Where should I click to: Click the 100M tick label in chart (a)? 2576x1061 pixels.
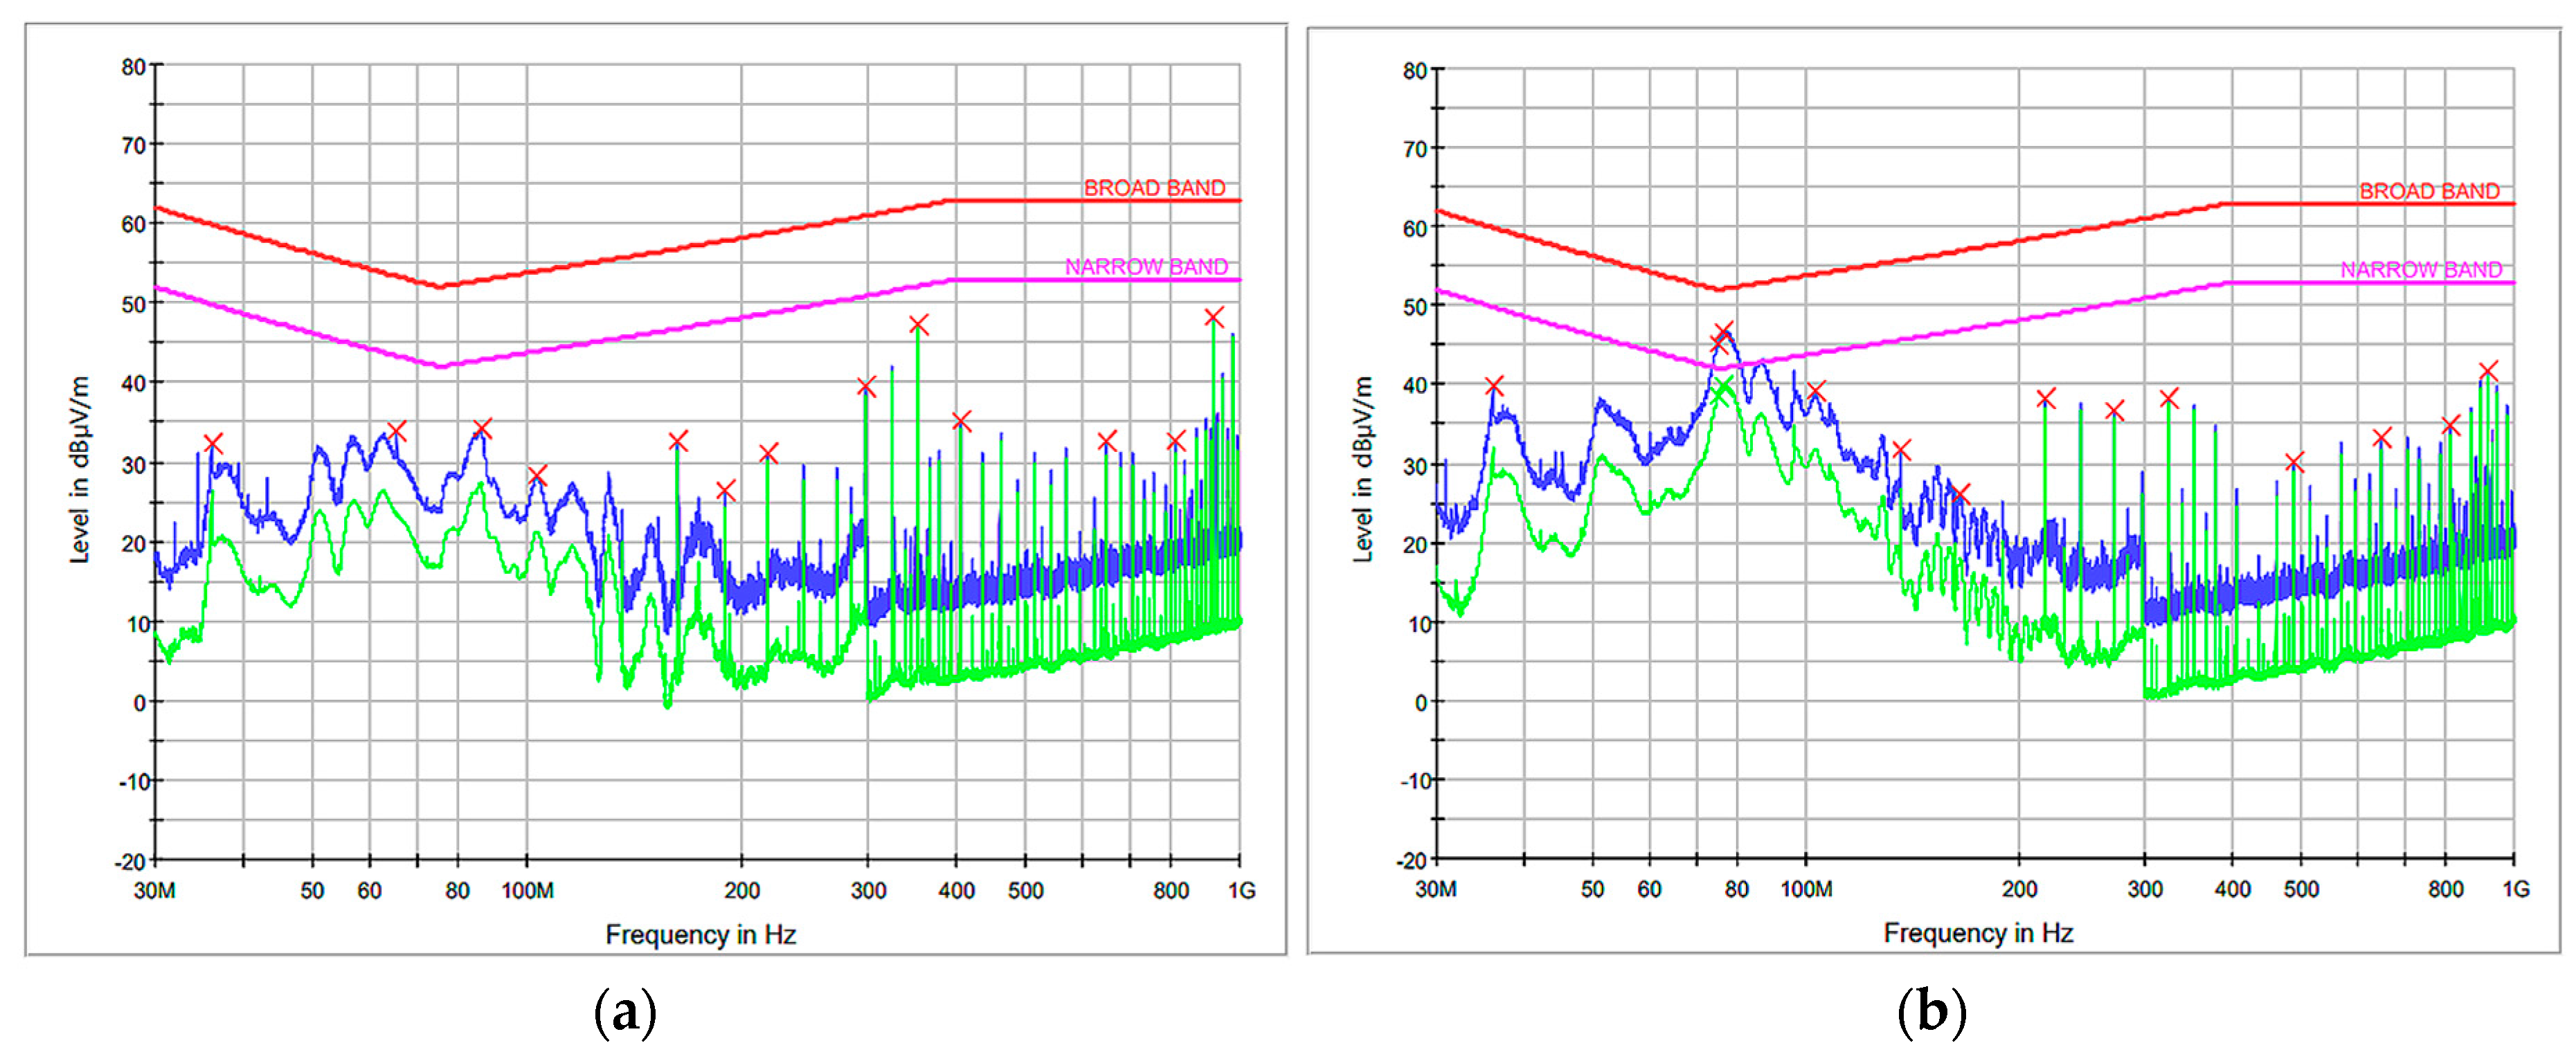pos(527,890)
